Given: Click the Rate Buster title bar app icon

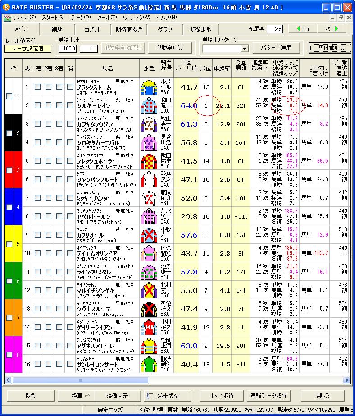Looking at the screenshot, I should pos(6,7).
